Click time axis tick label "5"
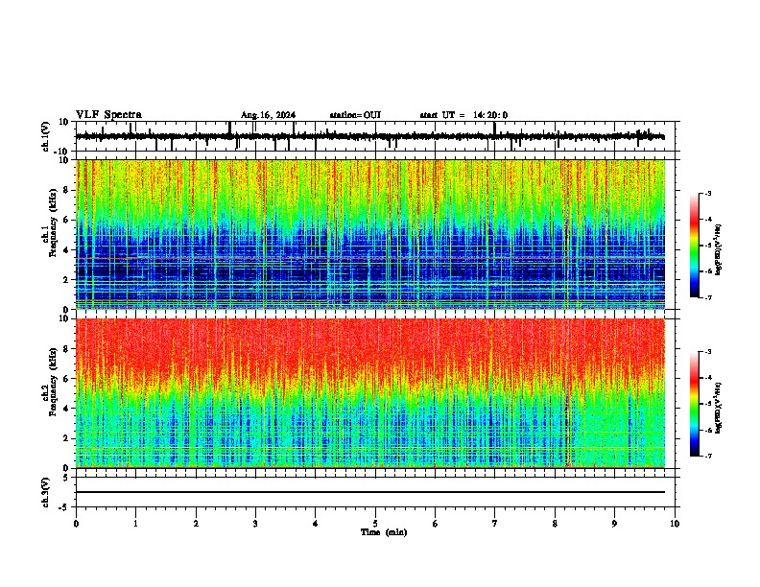Image resolution: width=760 pixels, height=587 pixels. coord(375,524)
